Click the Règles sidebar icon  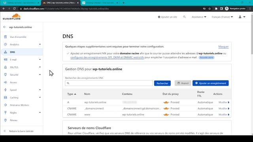pyautogui.click(x=6, y=112)
